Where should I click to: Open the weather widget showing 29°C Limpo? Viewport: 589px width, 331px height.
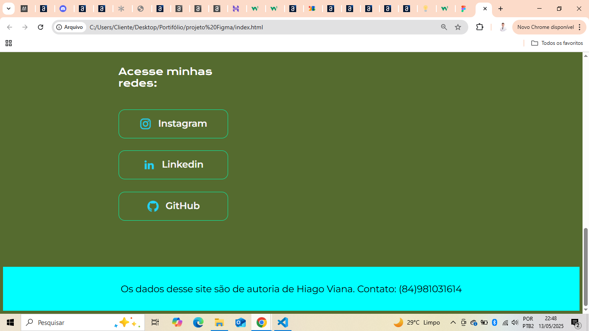(417, 322)
